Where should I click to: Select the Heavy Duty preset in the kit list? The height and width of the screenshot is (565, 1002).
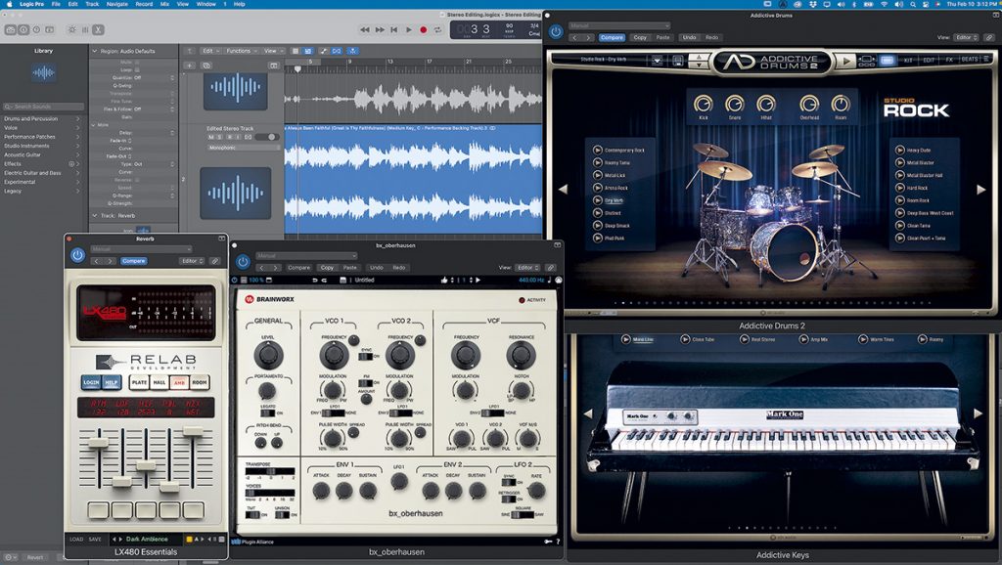coord(915,151)
